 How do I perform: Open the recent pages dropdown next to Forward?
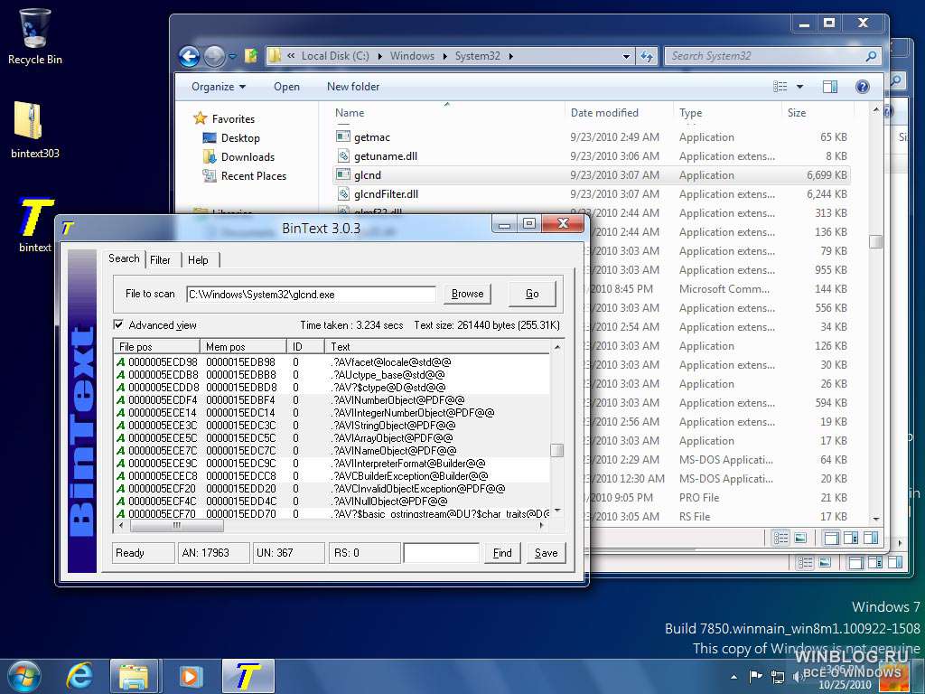coord(233,57)
